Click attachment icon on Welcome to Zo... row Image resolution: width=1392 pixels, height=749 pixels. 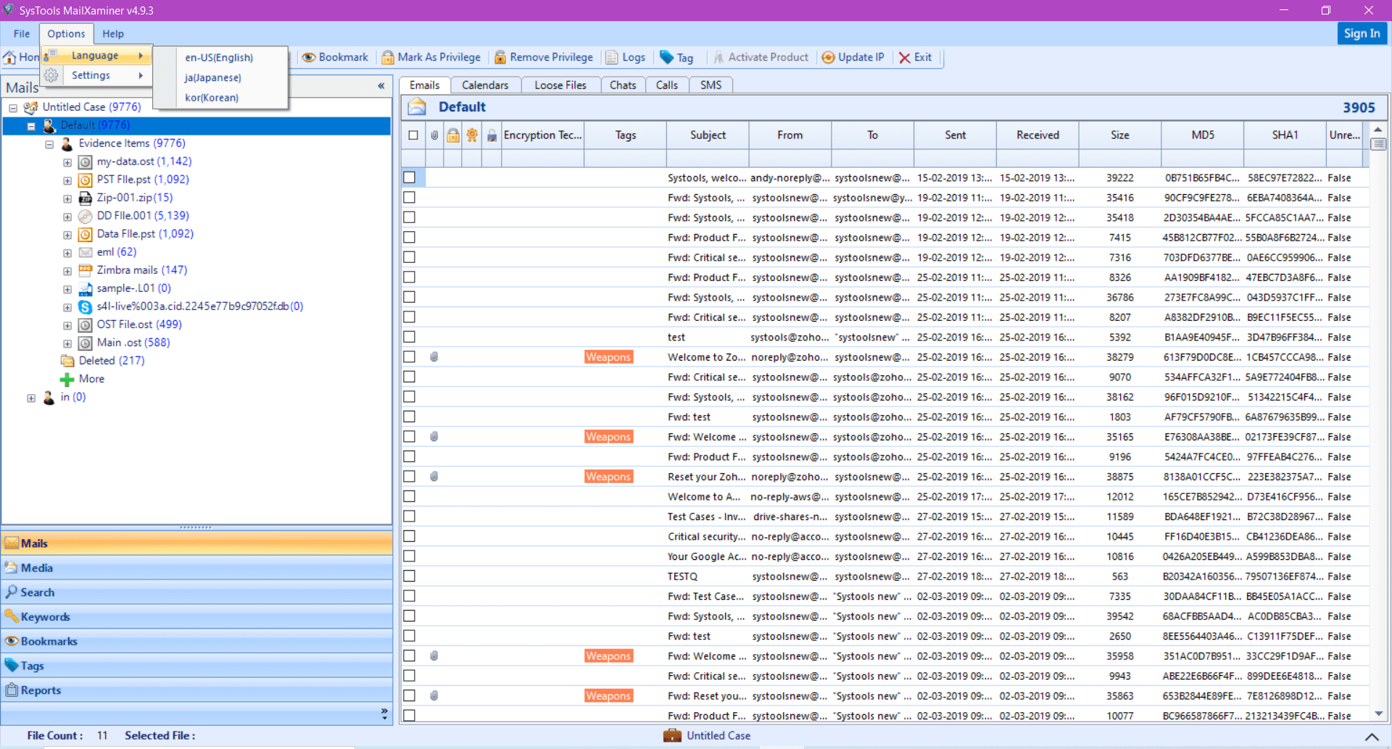(434, 357)
